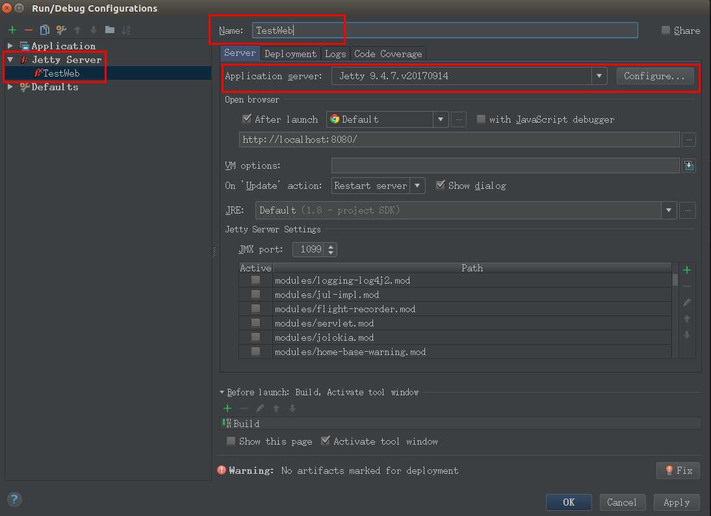Activate the modules/logging-log4j2.mod checkbox
This screenshot has width=711, height=516.
[x=256, y=280]
